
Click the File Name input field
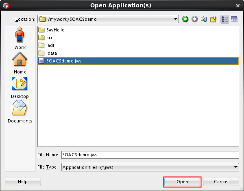point(150,155)
